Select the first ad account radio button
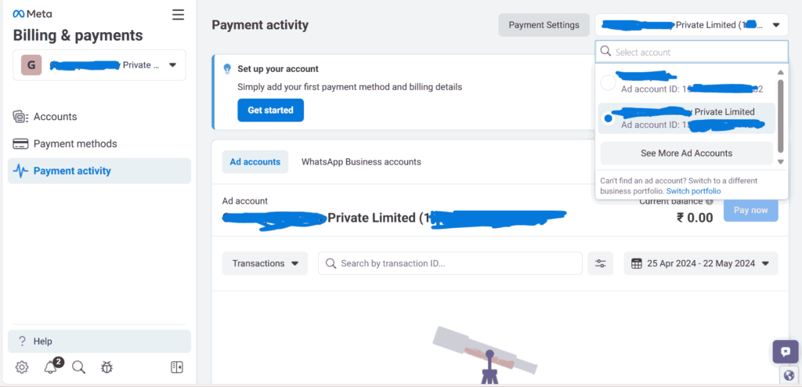The width and height of the screenshot is (802, 387). (x=609, y=82)
